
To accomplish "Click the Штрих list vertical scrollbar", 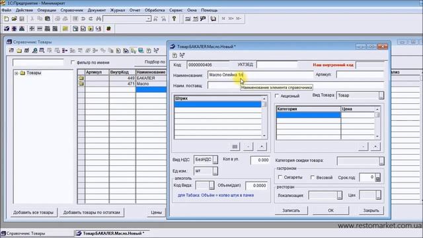I will [x=264, y=118].
